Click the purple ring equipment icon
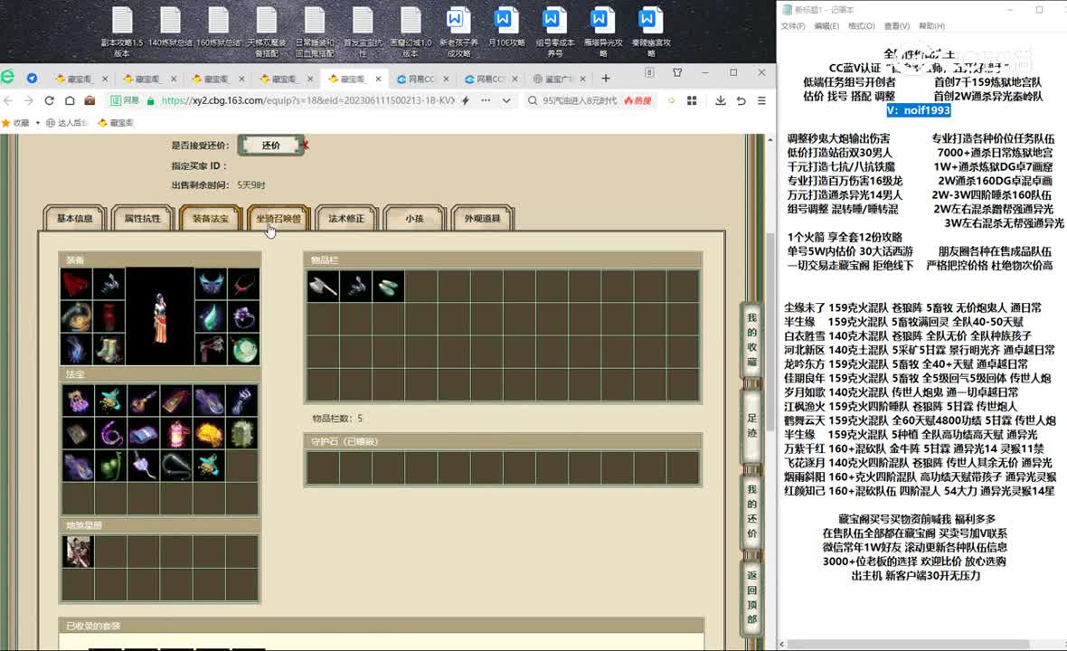Screen dimensions: 1067x651 pos(243,316)
